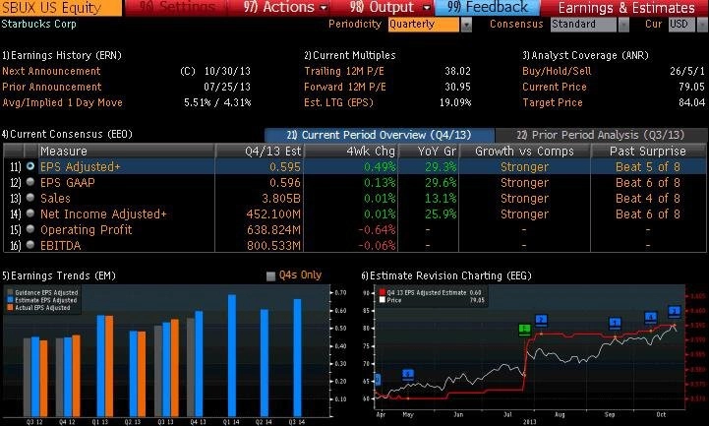Click the blue event flag in early August
The image size is (709, 426).
click(541, 321)
